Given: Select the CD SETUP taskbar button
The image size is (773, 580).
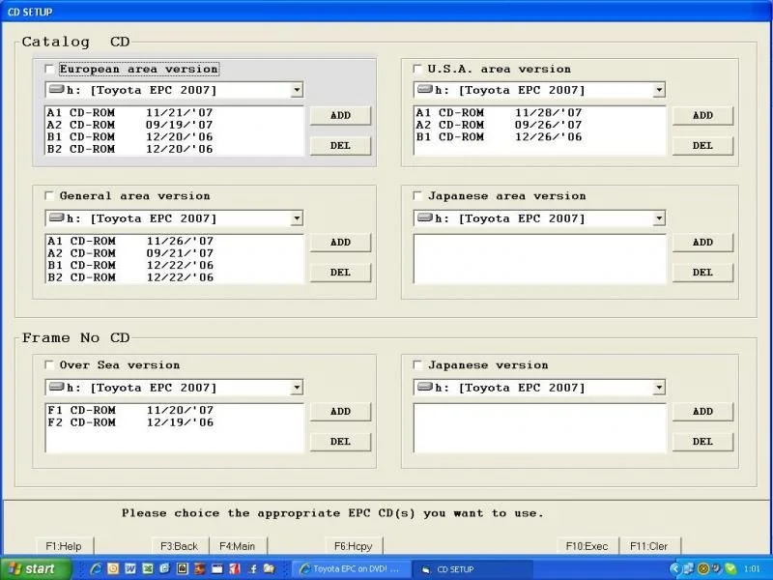Looking at the screenshot, I should [472, 568].
